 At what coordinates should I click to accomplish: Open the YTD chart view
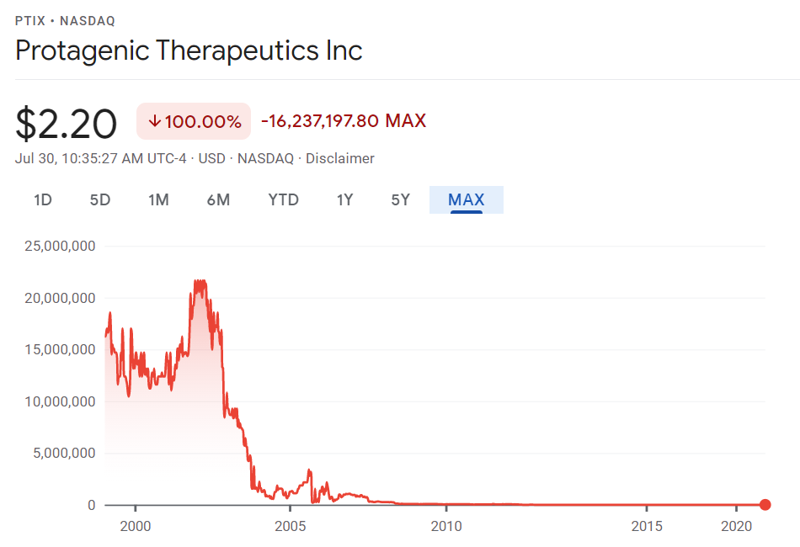tap(283, 199)
